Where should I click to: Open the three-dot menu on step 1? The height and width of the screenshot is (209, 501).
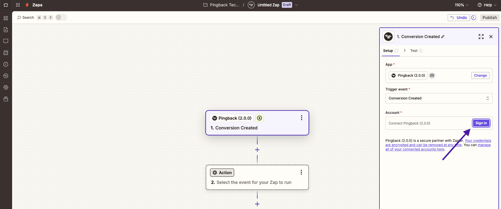point(302,118)
